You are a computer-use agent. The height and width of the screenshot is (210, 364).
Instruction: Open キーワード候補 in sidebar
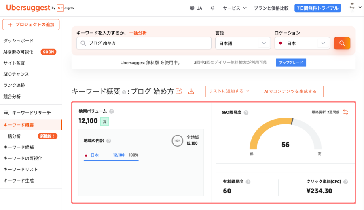pos(19,147)
